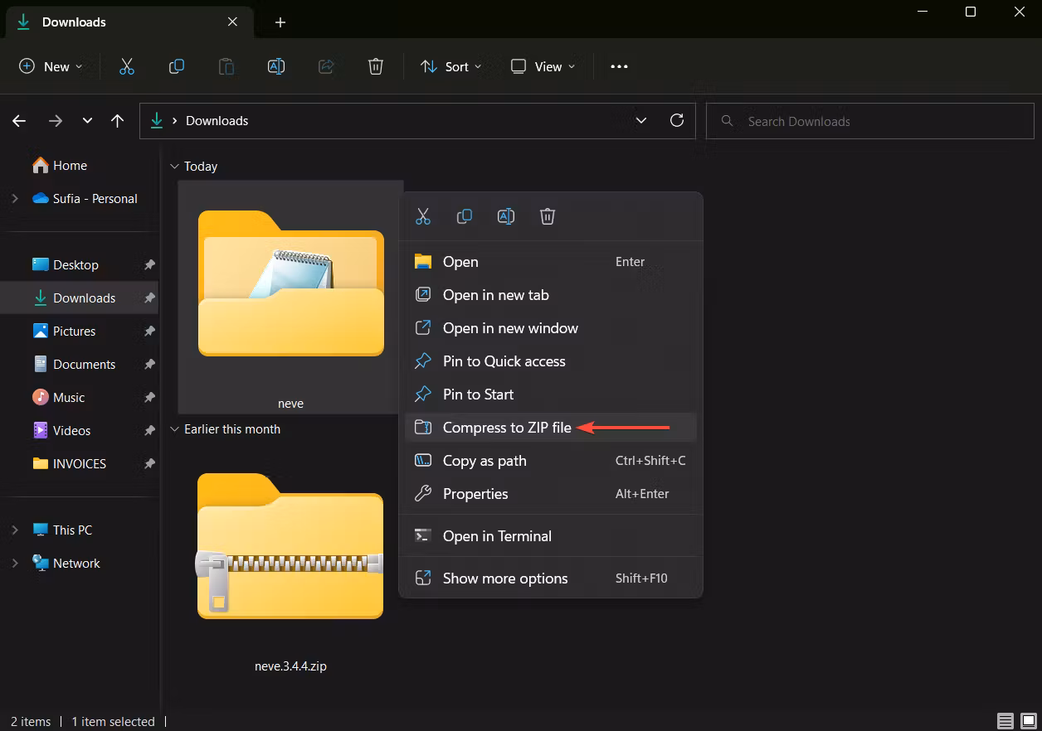Click the Paste icon in the toolbar
This screenshot has height=731, width=1042.
click(226, 66)
